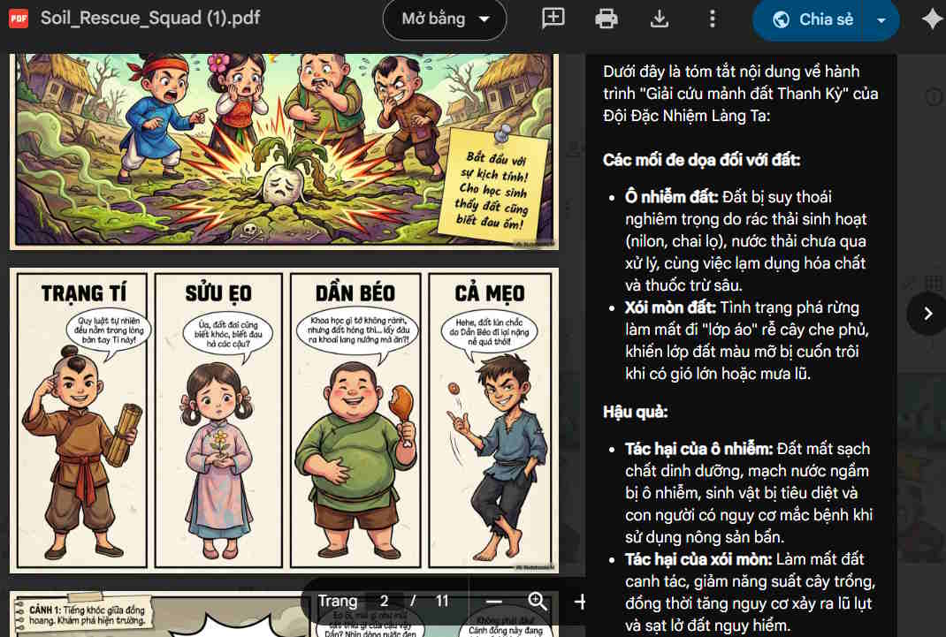This screenshot has width=946, height=637.
Task: Click the magnifier zoom icon
Action: pos(536,601)
